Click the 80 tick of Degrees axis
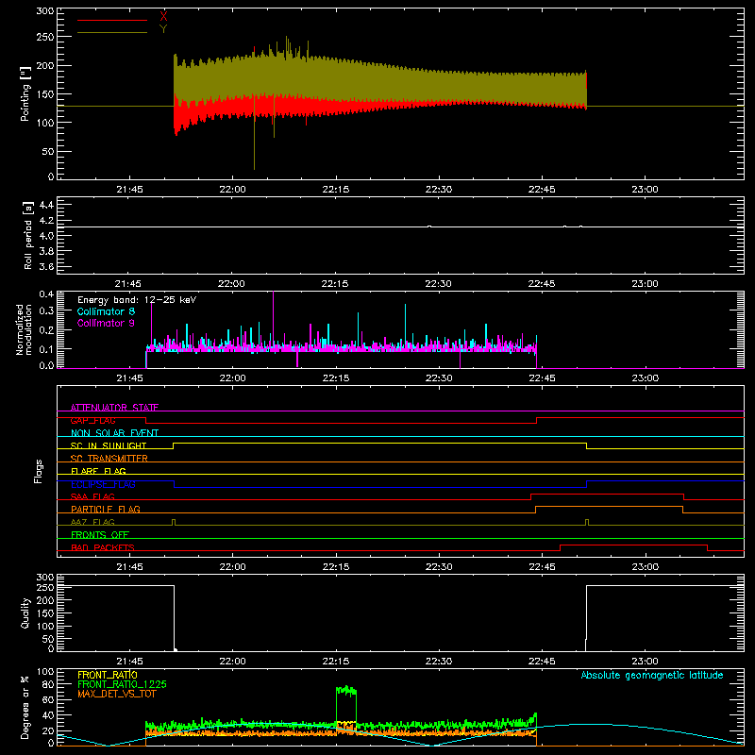This screenshot has width=755, height=755. 48,684
